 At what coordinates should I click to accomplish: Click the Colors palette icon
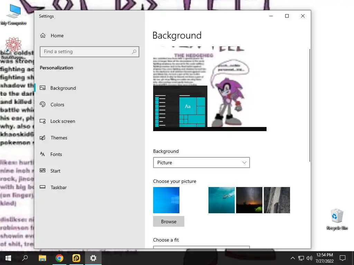point(43,104)
